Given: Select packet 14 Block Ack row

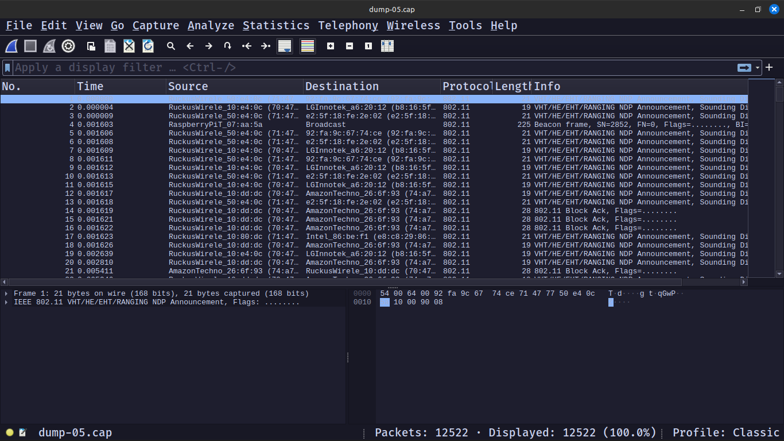Looking at the screenshot, I should click(x=374, y=211).
